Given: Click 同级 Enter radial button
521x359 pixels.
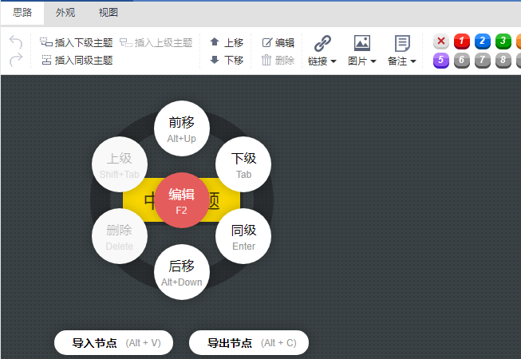Looking at the screenshot, I should 243,236.
